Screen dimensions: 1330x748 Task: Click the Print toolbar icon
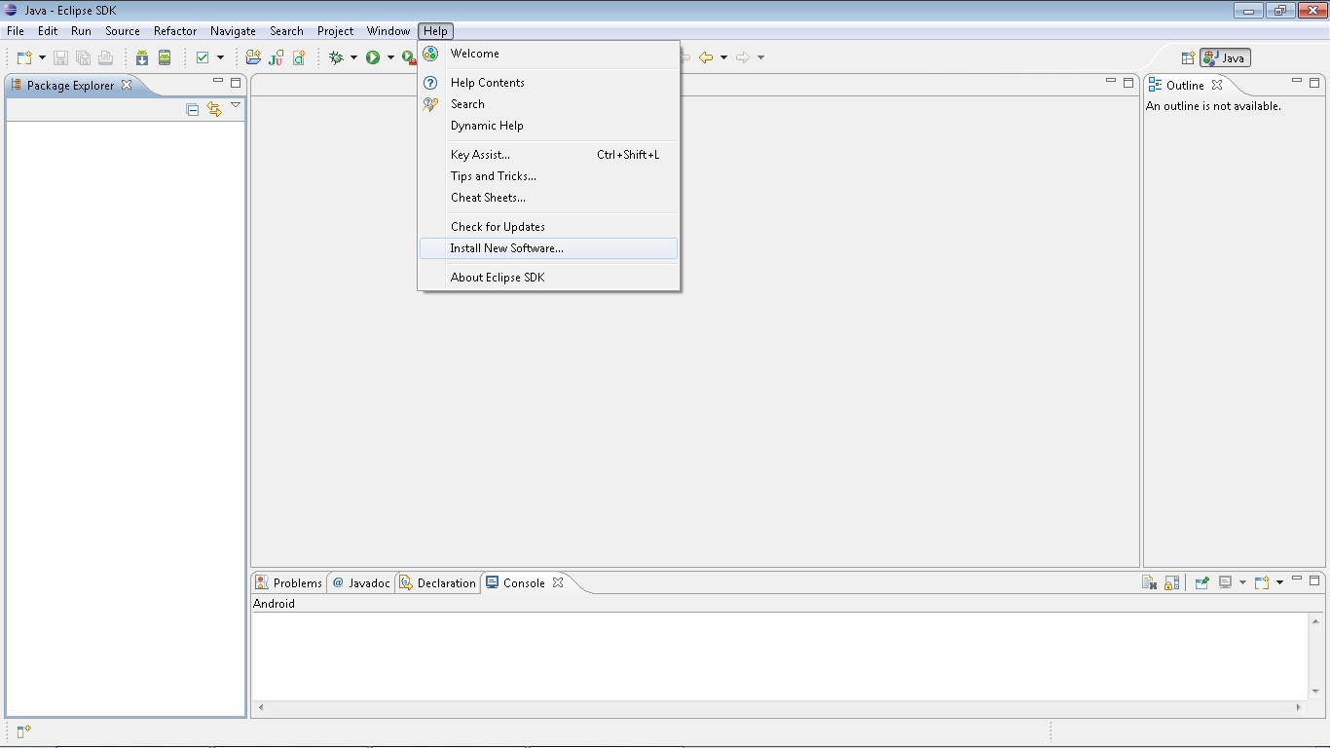[105, 57]
